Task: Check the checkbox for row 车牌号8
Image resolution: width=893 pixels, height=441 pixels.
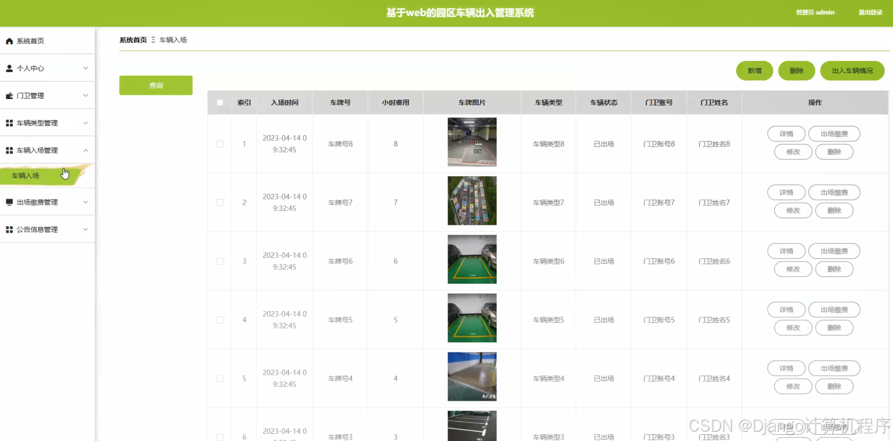Action: [220, 144]
